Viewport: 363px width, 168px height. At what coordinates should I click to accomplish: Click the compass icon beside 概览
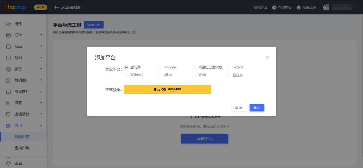tap(8, 24)
